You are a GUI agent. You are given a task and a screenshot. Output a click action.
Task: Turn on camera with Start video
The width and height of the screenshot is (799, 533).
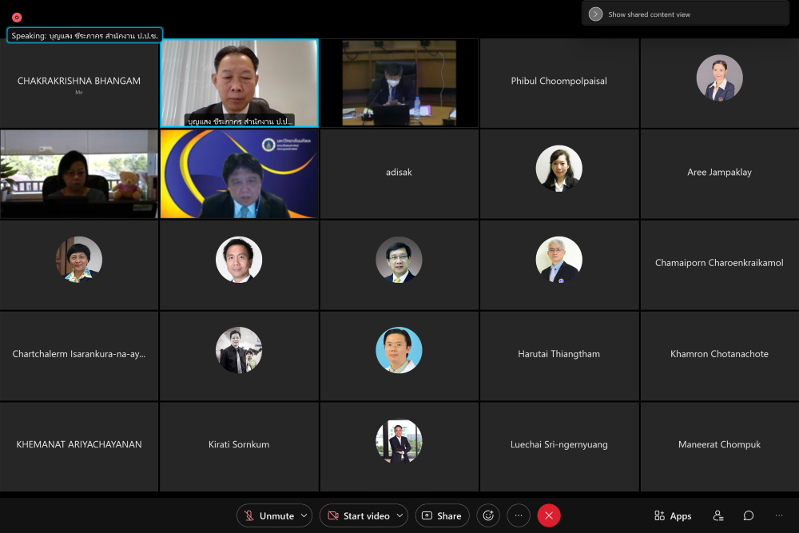tap(358, 515)
